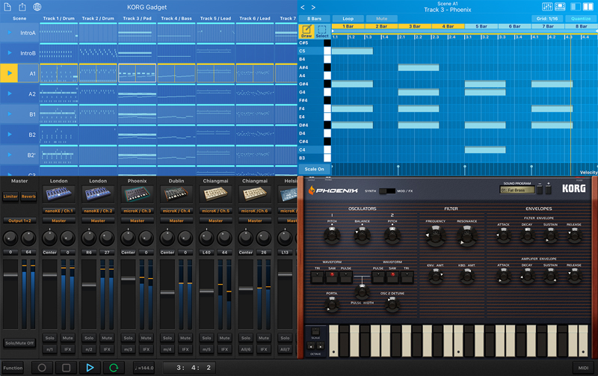
Task: Click the Stop square button
Action: coord(66,368)
